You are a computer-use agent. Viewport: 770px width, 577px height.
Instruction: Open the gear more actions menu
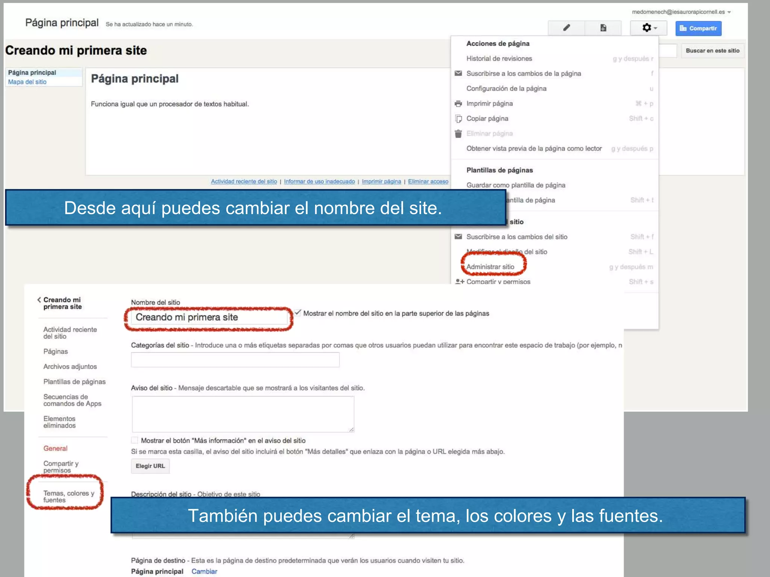649,28
